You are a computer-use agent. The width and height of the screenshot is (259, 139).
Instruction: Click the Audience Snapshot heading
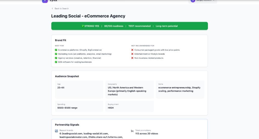point(67,76)
